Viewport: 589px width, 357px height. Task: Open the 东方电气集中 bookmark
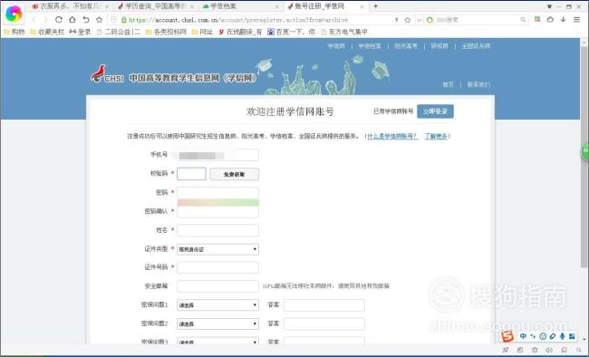point(344,32)
